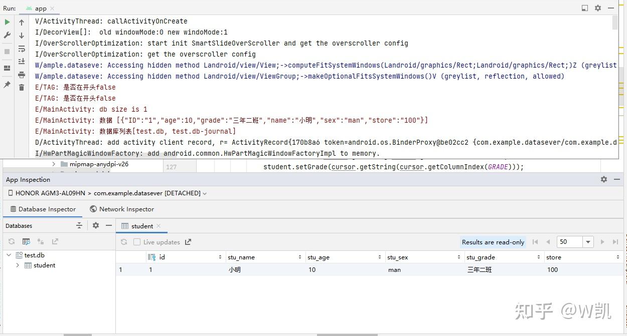Click the 小明 cell in stu_name
Image resolution: width=627 pixels, height=336 pixels.
click(235, 269)
